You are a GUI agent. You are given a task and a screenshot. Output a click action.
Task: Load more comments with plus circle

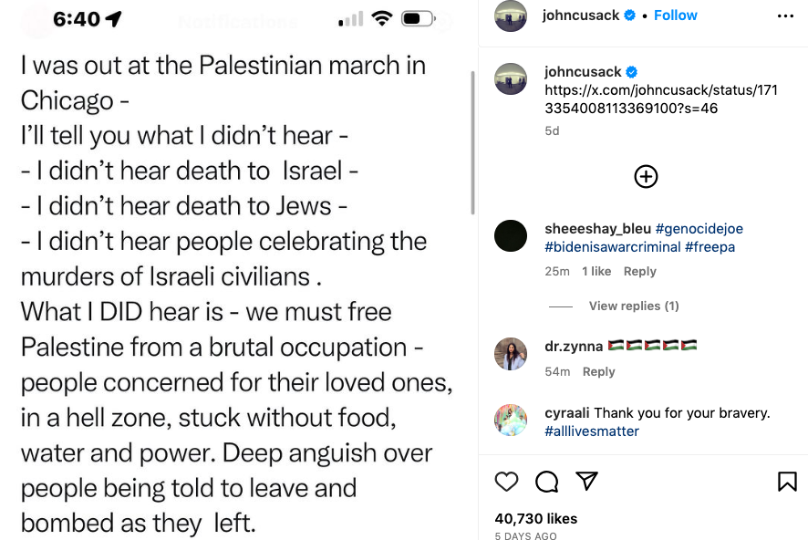646,176
